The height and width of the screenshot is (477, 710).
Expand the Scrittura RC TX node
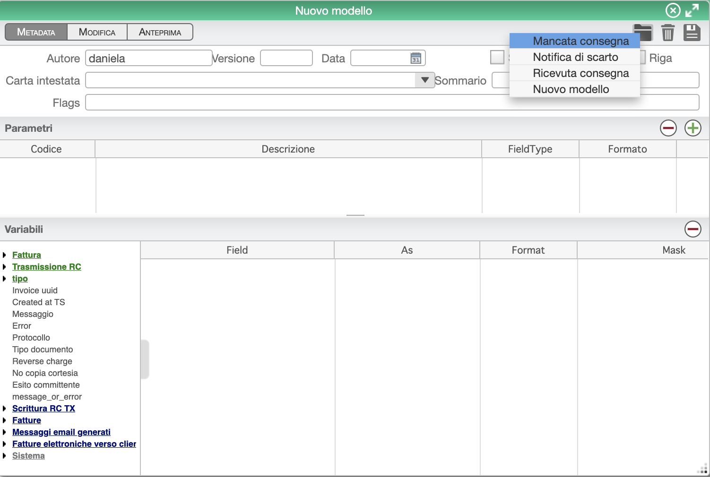[x=4, y=409]
